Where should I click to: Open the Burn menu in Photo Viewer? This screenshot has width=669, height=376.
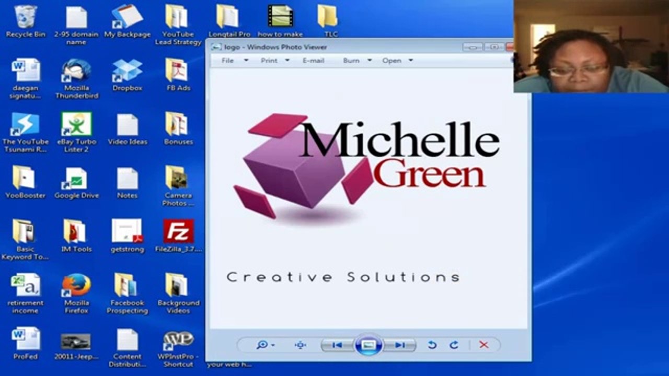(x=351, y=61)
